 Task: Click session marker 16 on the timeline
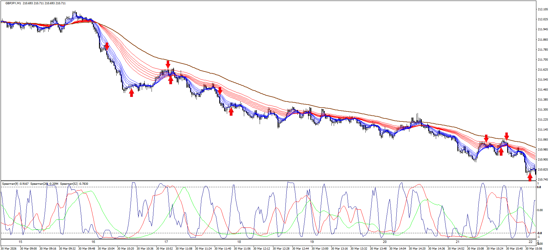coord(93,242)
